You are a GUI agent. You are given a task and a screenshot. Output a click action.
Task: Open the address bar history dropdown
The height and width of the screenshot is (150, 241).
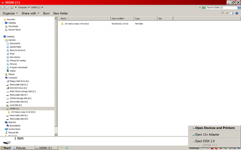click(x=200, y=7)
